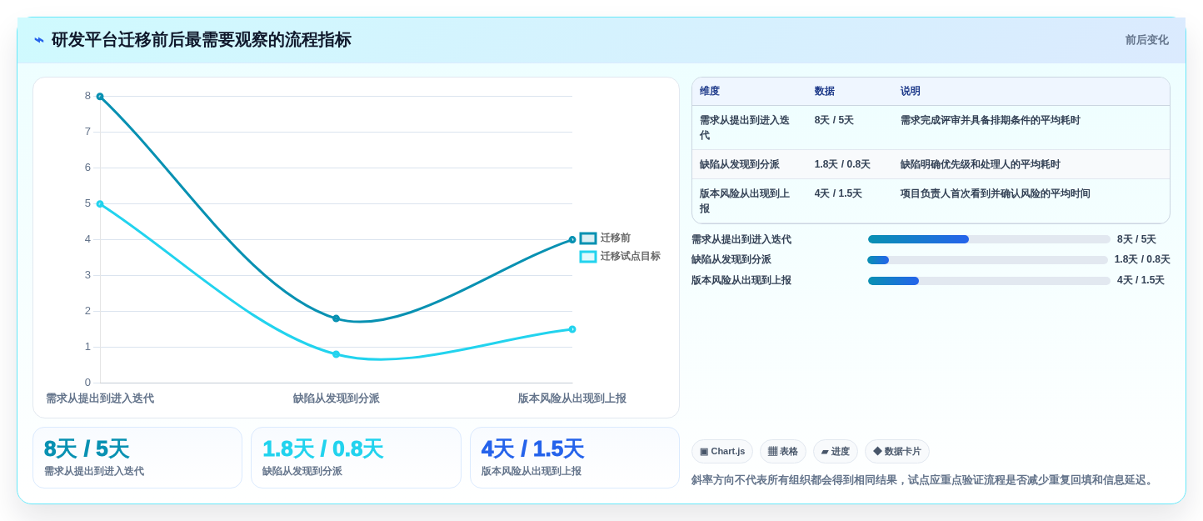
Task: Click the 迁移试点目标 data point at 缺陷从发现到分派
Action: tap(337, 354)
